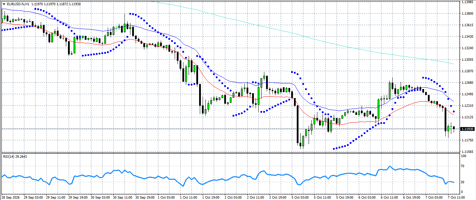
Task: Click the 2 Oct 11:00 time label
Action: point(256,197)
